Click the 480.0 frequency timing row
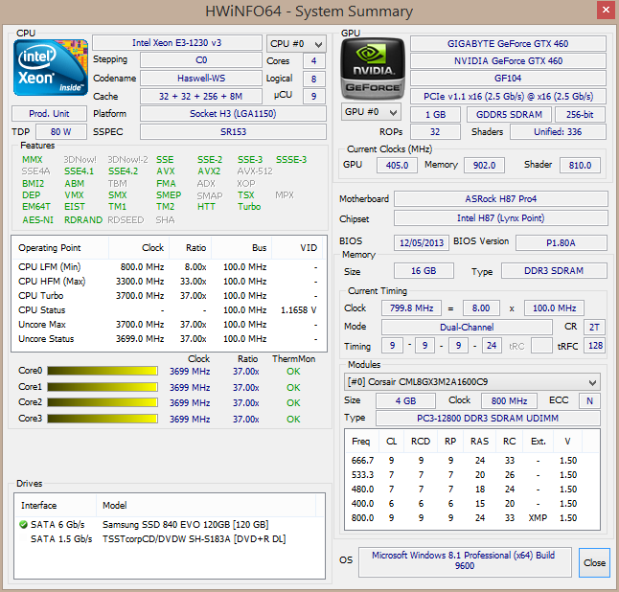619x592 pixels. click(x=472, y=490)
